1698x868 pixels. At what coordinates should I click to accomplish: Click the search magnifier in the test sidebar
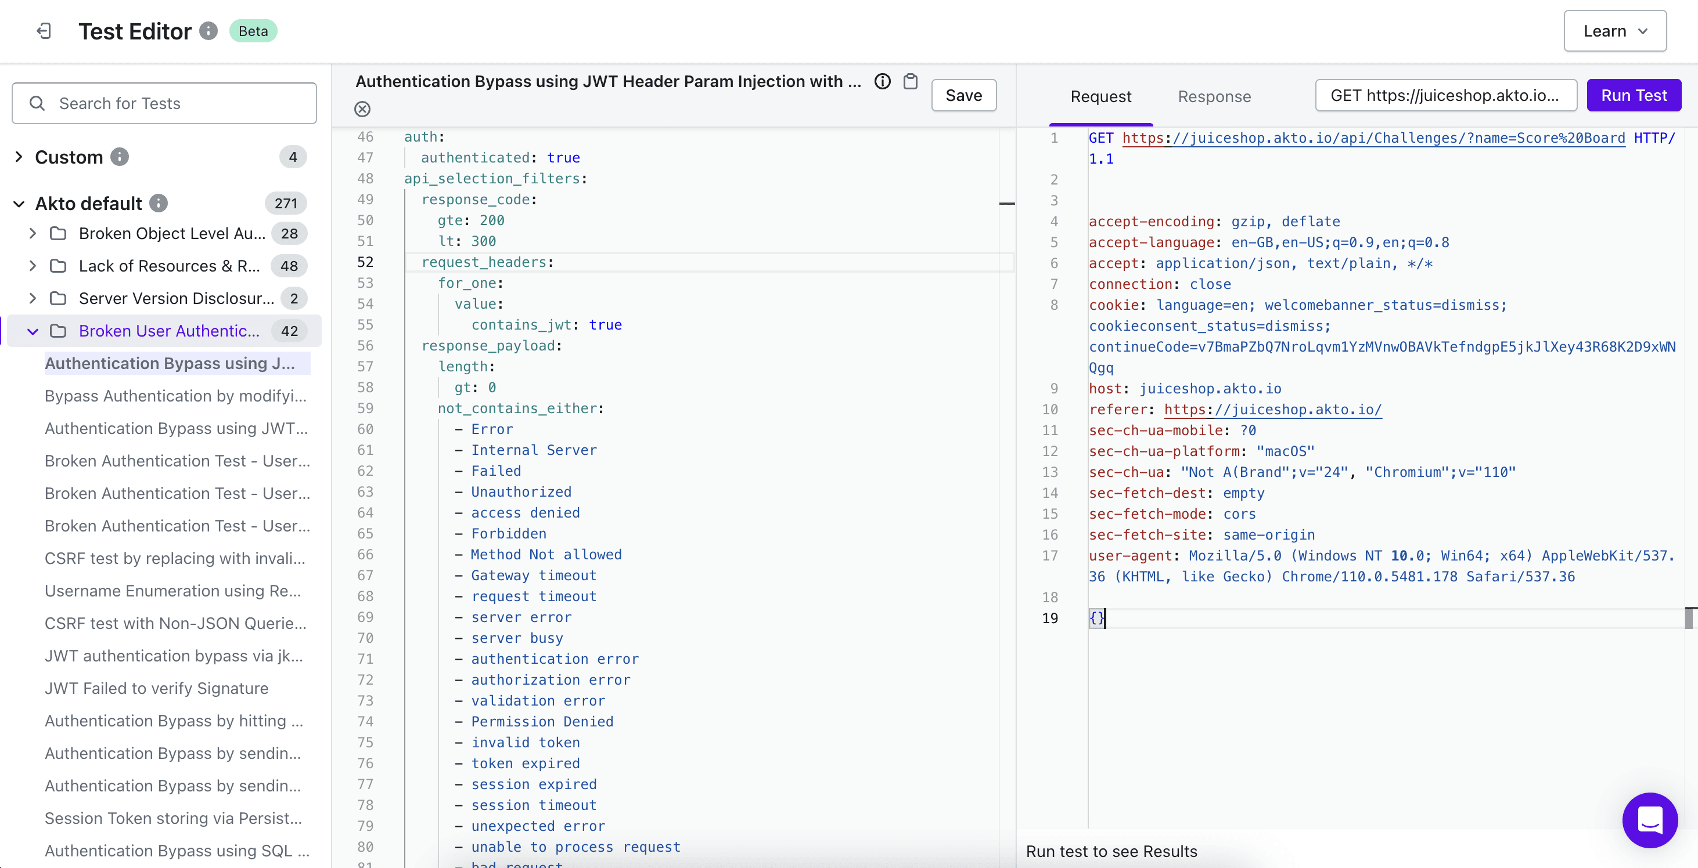pyautogui.click(x=37, y=103)
